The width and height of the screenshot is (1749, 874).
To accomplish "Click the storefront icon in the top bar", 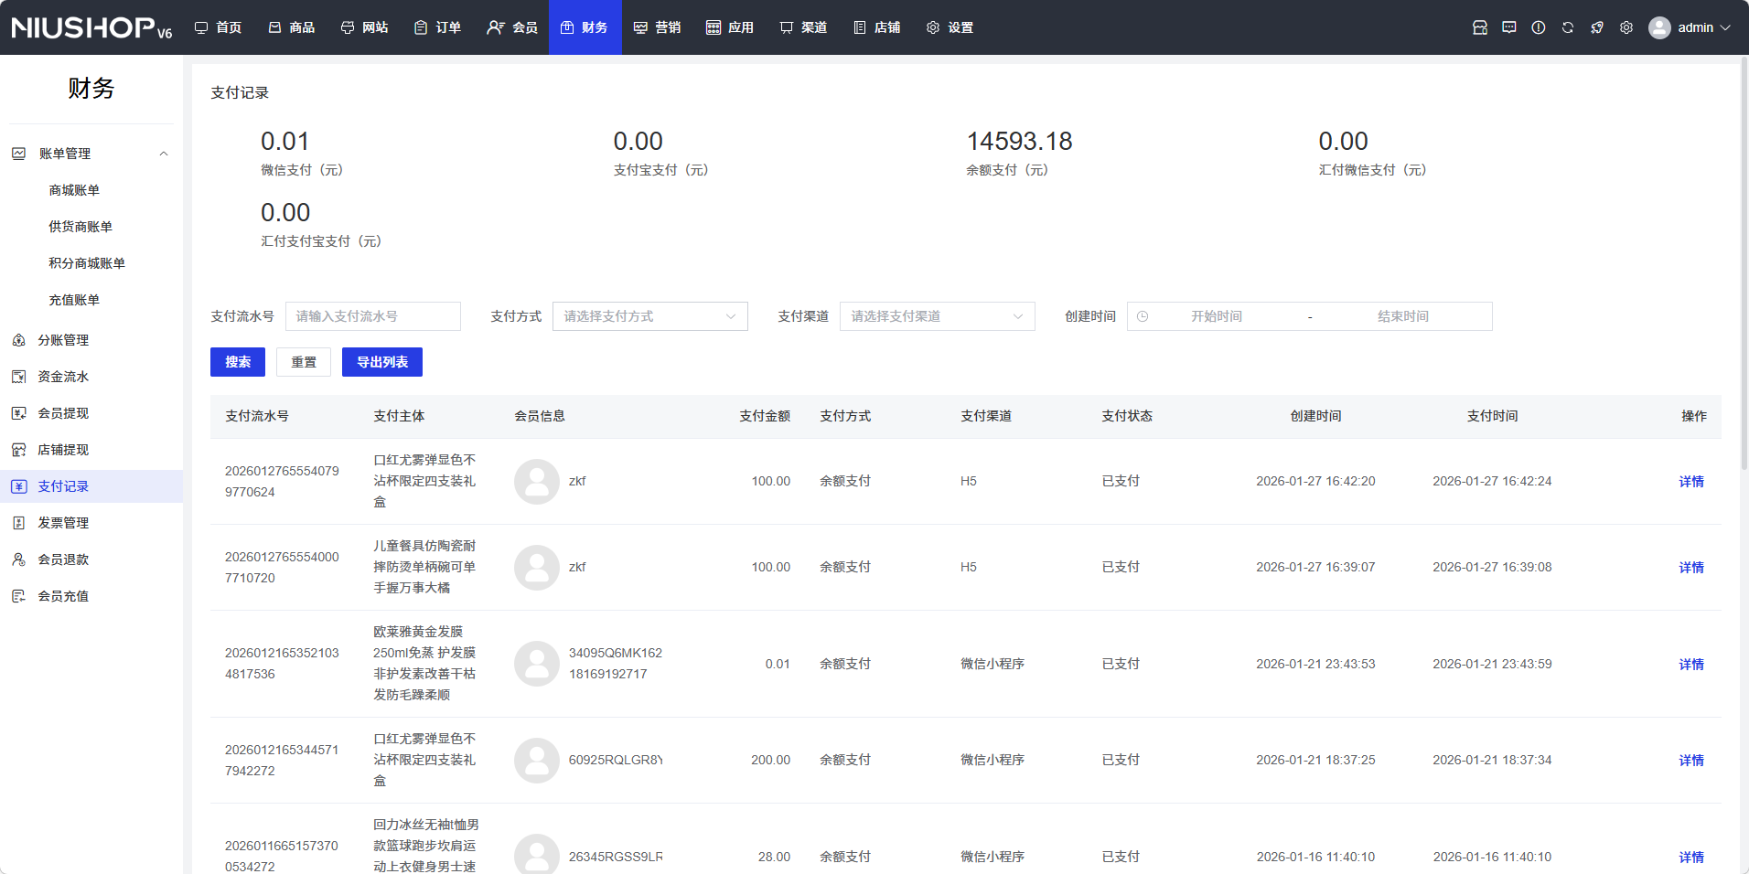I will [1480, 27].
